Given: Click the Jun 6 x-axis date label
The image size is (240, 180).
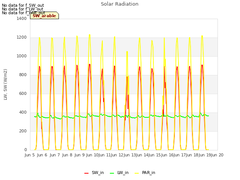Looking at the screenshot, I should coord(42,155).
